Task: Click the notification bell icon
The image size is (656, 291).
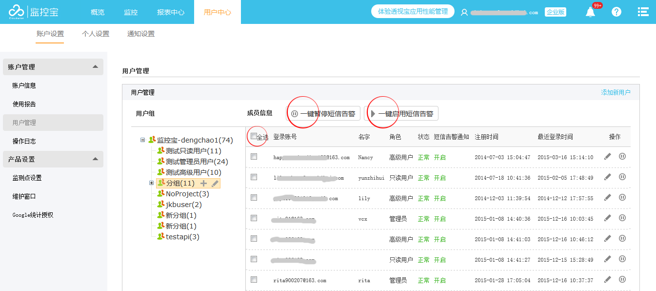Action: coord(591,12)
